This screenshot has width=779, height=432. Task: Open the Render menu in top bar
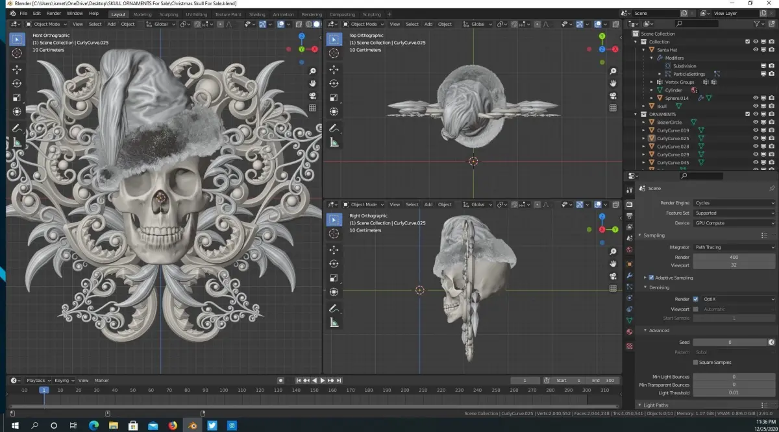click(54, 14)
